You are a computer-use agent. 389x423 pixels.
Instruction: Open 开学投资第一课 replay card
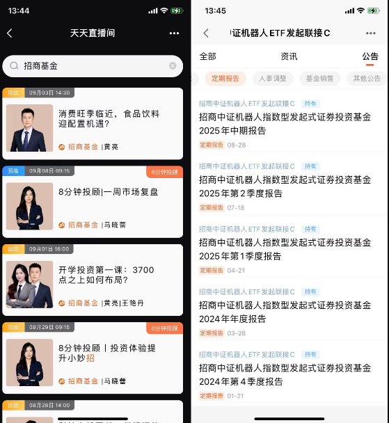tap(93, 280)
